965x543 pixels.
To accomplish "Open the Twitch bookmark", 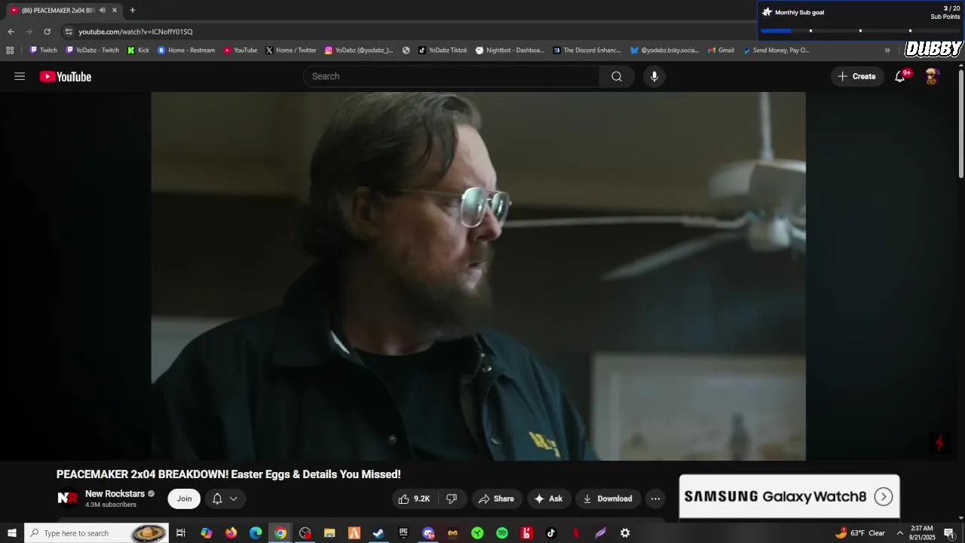I will 43,51.
